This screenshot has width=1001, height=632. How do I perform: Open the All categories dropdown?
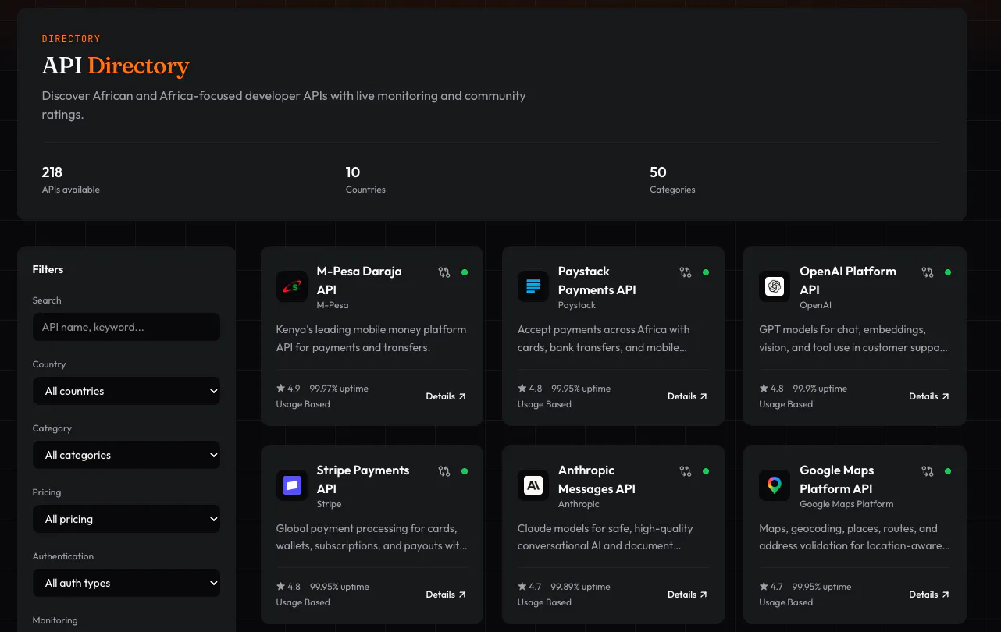(x=126, y=455)
